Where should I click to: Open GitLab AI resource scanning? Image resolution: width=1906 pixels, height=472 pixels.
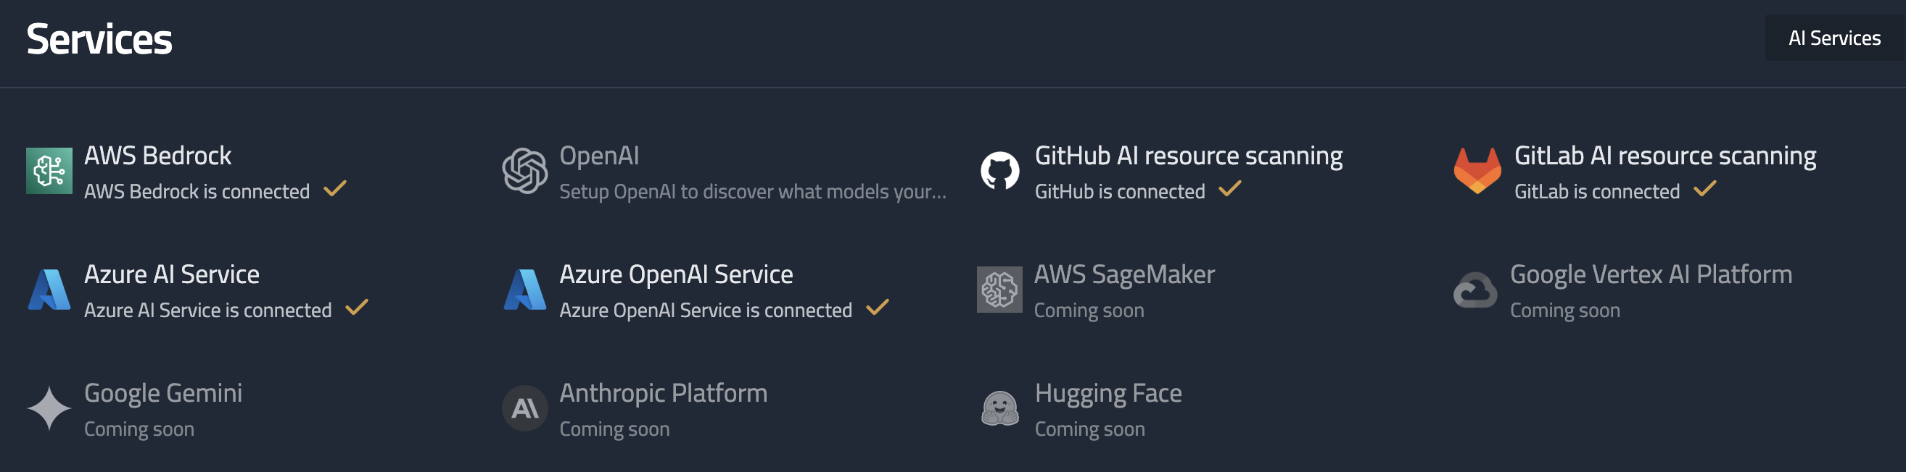(1664, 156)
